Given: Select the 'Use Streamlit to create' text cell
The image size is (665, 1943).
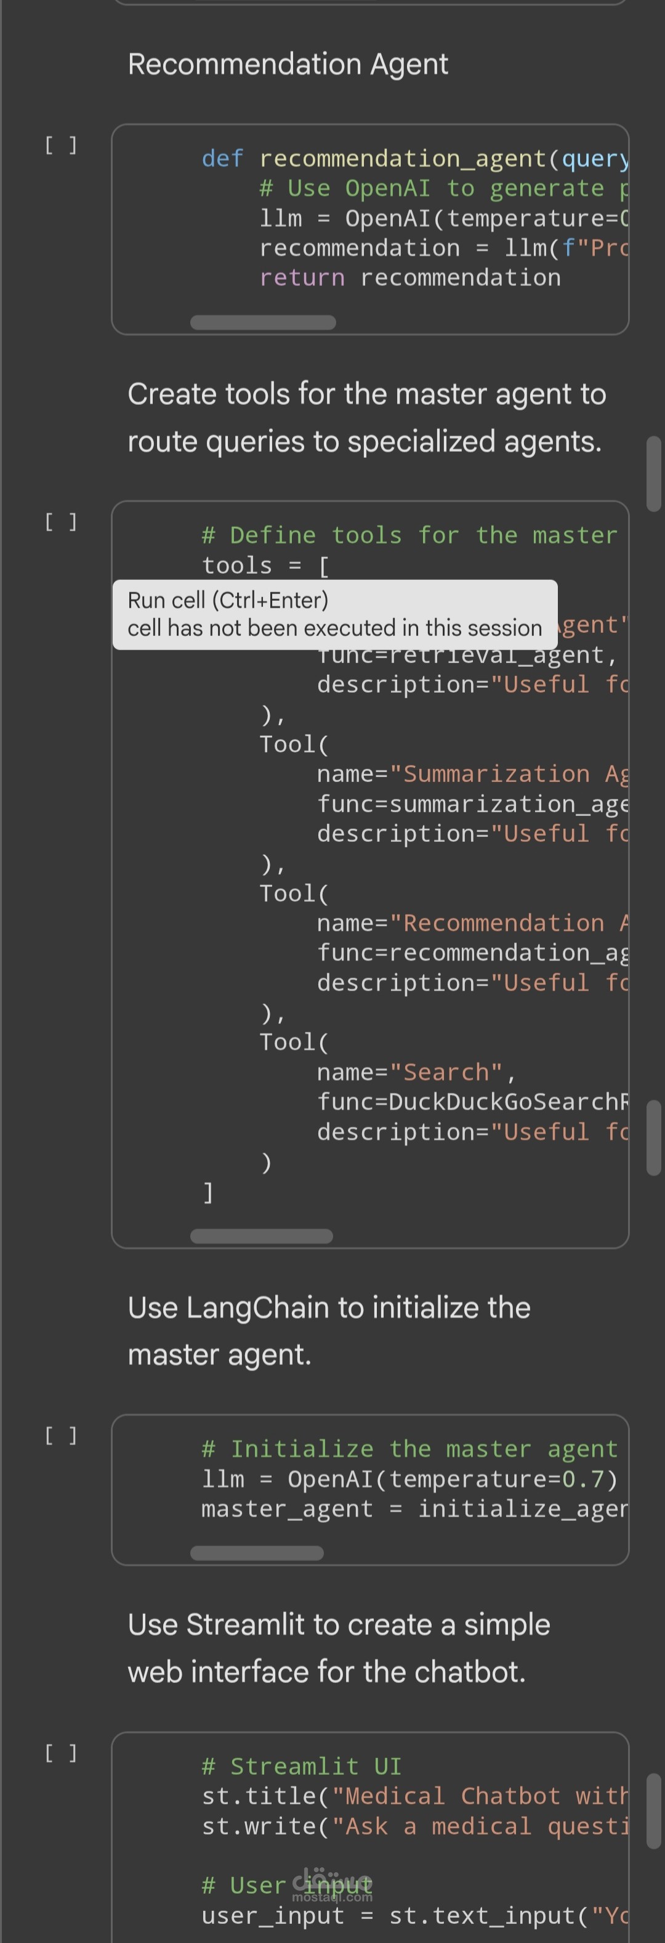Looking at the screenshot, I should coord(339,1648).
